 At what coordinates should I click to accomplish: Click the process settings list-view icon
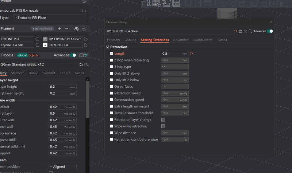click(81, 55)
